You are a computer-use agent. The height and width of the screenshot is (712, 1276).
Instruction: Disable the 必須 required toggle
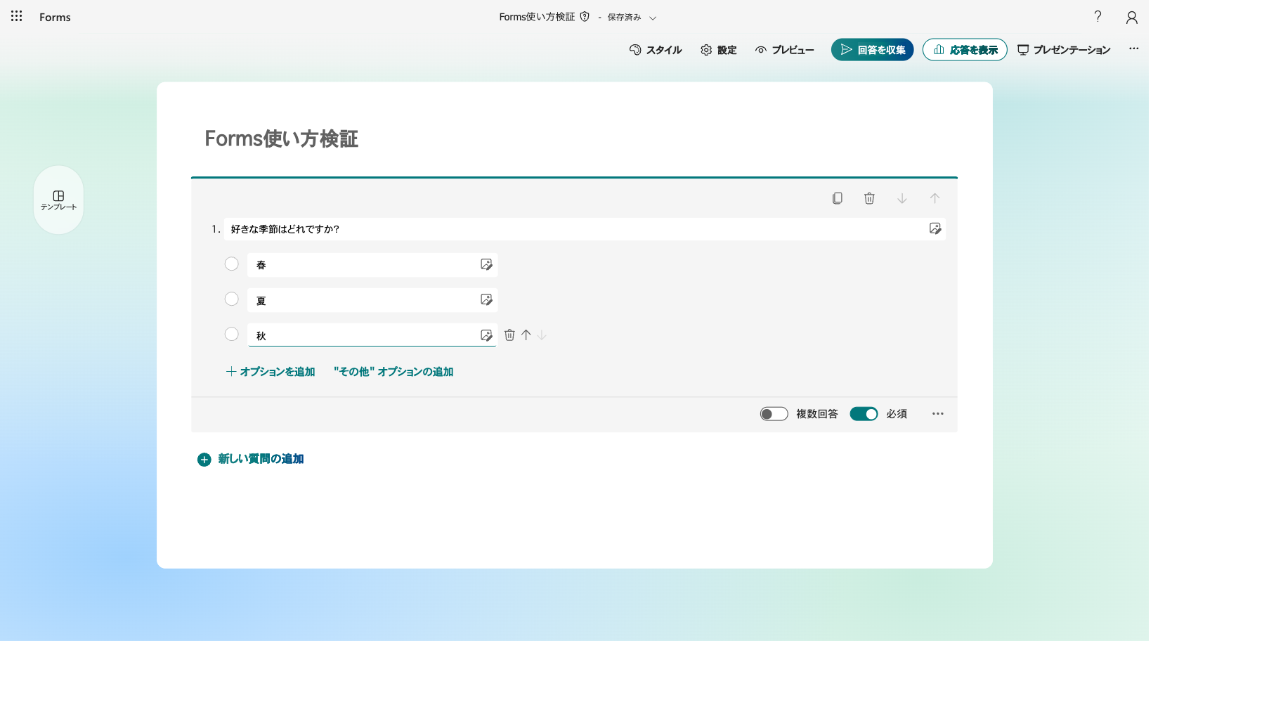coord(864,414)
